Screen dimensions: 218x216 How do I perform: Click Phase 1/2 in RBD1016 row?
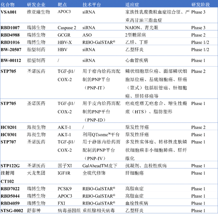pyautogui.click(x=200, y=42)
